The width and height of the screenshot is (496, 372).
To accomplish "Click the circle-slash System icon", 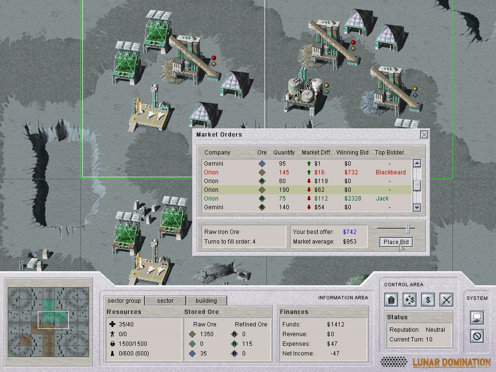I will pos(477,336).
